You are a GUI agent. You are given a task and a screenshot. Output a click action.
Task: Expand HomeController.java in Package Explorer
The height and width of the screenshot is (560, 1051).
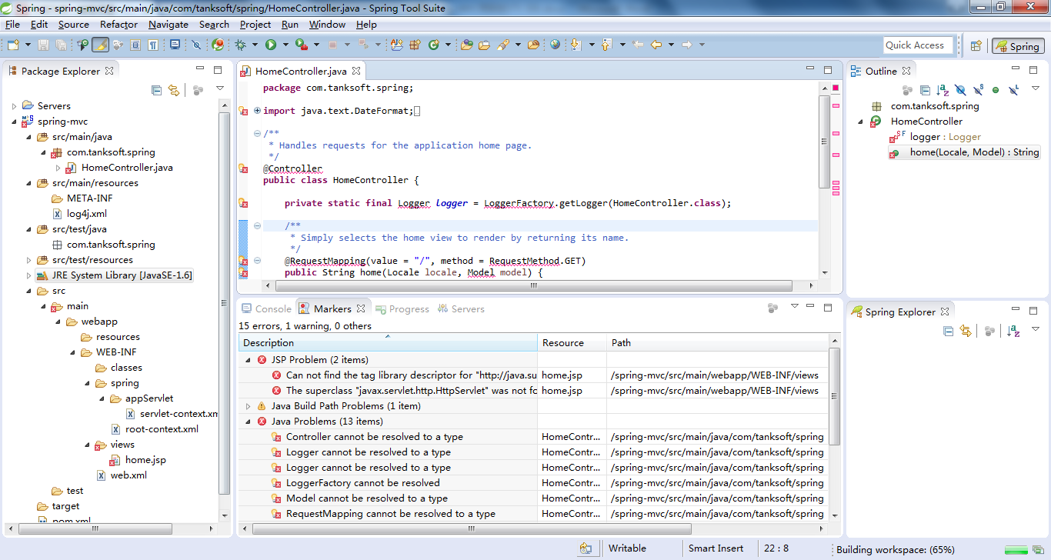tap(58, 168)
